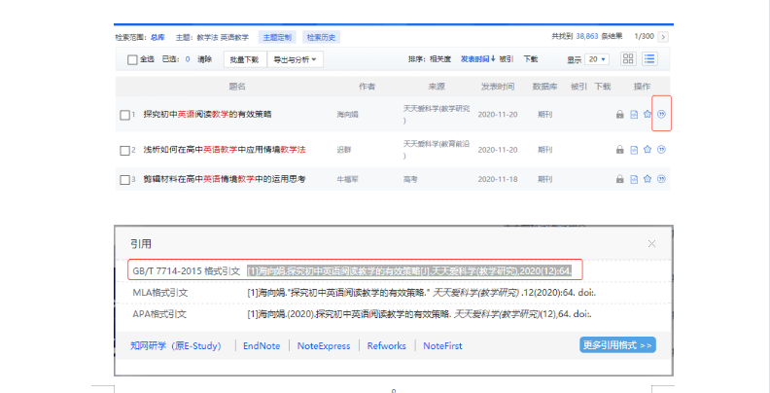
Task: Switch to list view layout
Action: tap(650, 59)
